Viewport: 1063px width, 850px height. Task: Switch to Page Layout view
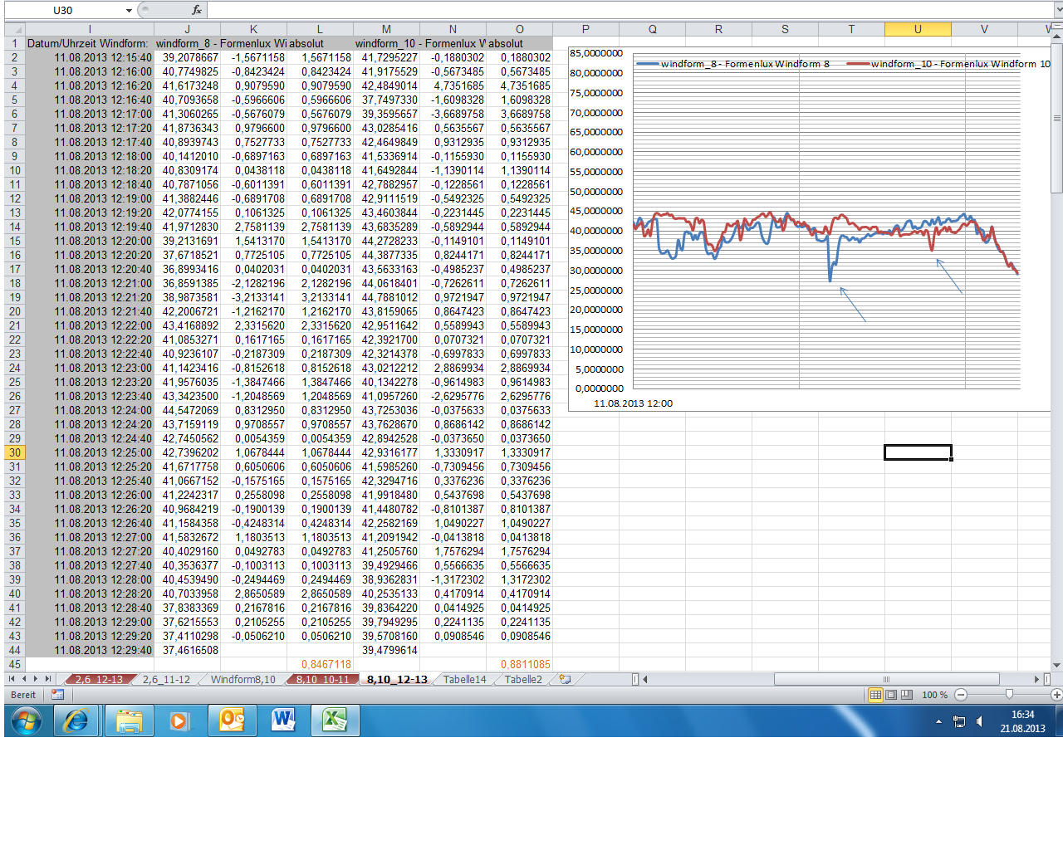click(891, 695)
